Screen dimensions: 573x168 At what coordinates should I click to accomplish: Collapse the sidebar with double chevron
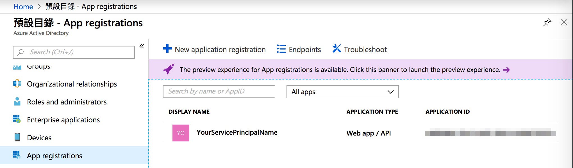pos(142,46)
